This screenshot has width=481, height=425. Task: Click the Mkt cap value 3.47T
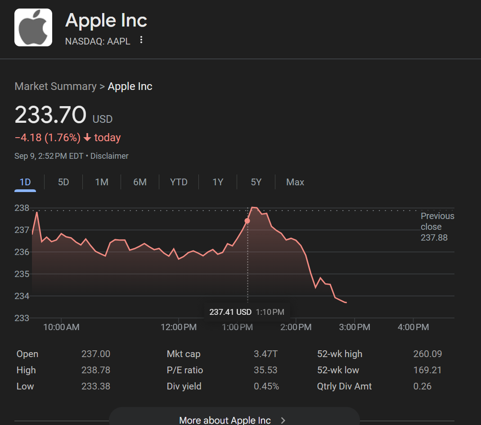(x=265, y=354)
